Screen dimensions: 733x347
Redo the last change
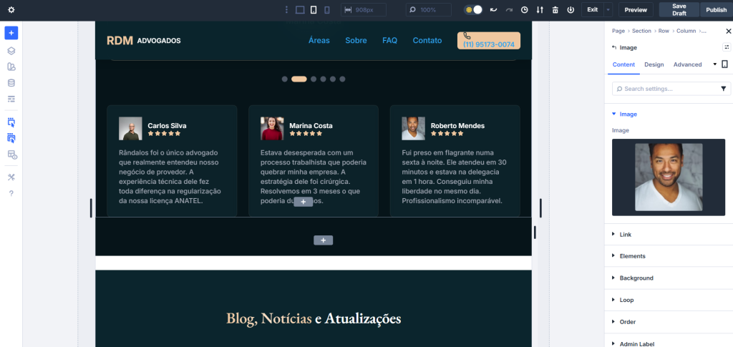point(509,10)
